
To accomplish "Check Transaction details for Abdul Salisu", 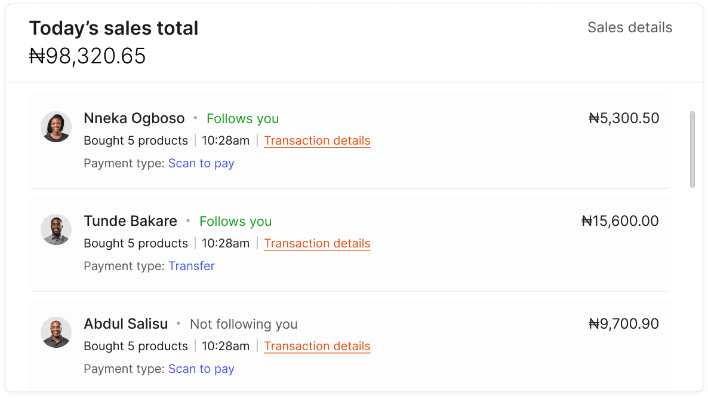I will tap(317, 346).
